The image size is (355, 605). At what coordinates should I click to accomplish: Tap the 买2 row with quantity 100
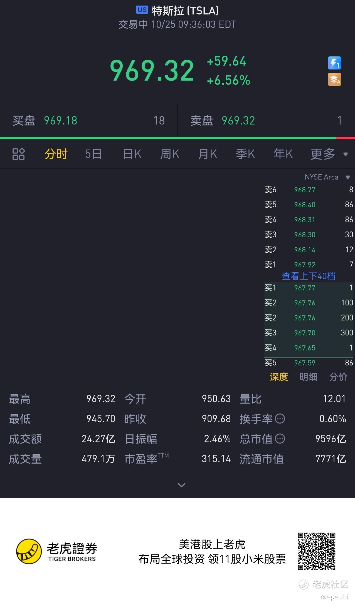(x=309, y=303)
